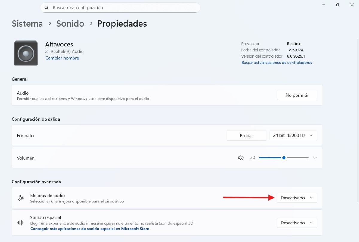Open "Cambiar nombre" to rename the speakers
Image resolution: width=359 pixels, height=242 pixels.
point(62,58)
